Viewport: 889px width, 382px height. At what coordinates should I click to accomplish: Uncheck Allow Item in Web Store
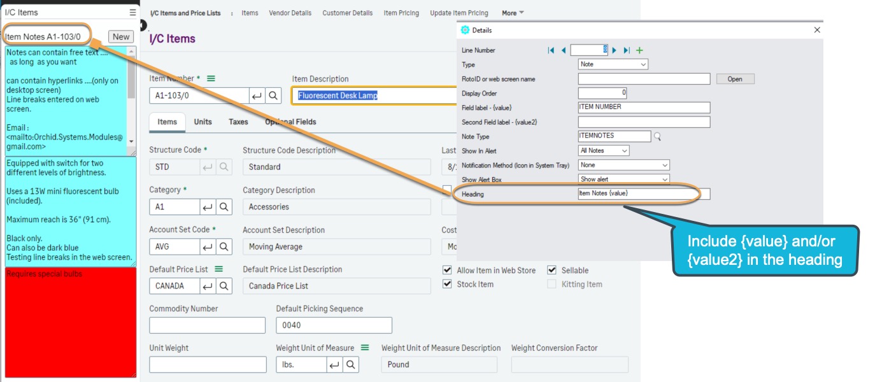447,271
